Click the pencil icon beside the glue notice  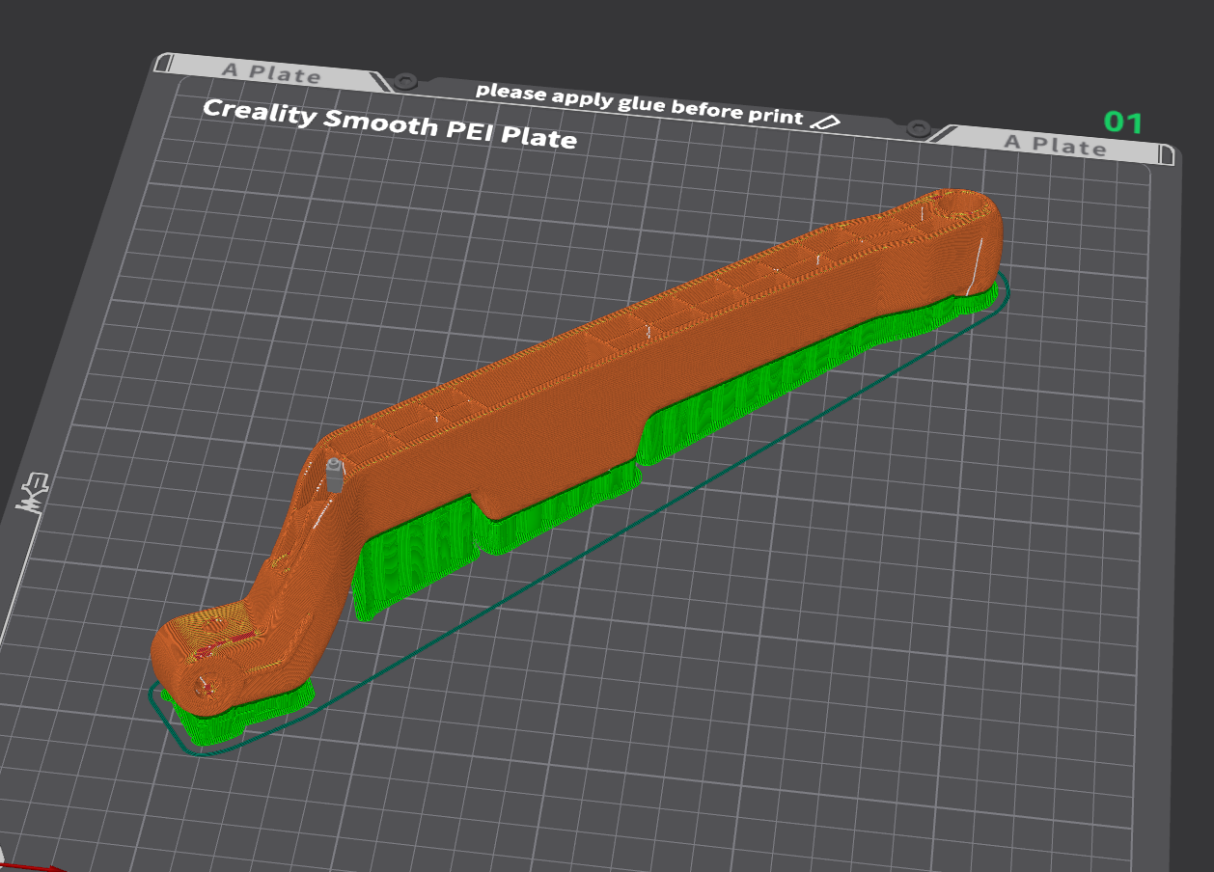click(x=825, y=122)
